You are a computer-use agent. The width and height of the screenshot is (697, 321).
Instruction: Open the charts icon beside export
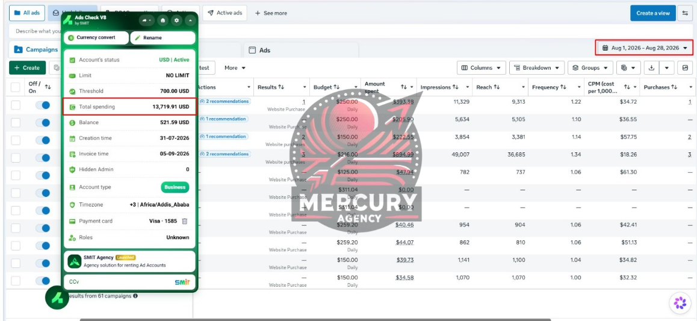point(685,68)
